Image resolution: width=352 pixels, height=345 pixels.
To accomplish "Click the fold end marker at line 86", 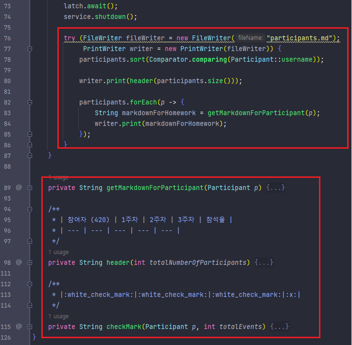I will [30, 145].
